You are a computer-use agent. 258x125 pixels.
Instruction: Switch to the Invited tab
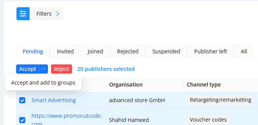(x=65, y=52)
